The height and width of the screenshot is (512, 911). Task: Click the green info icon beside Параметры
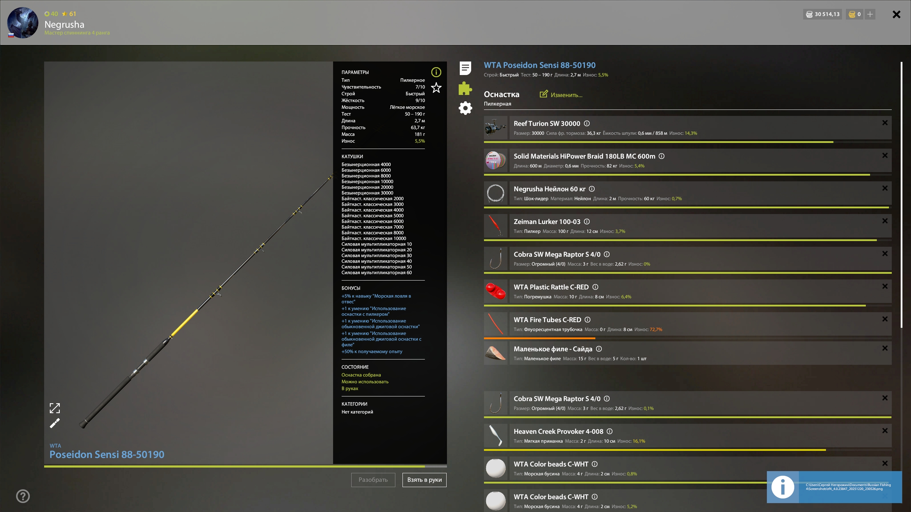click(x=436, y=72)
